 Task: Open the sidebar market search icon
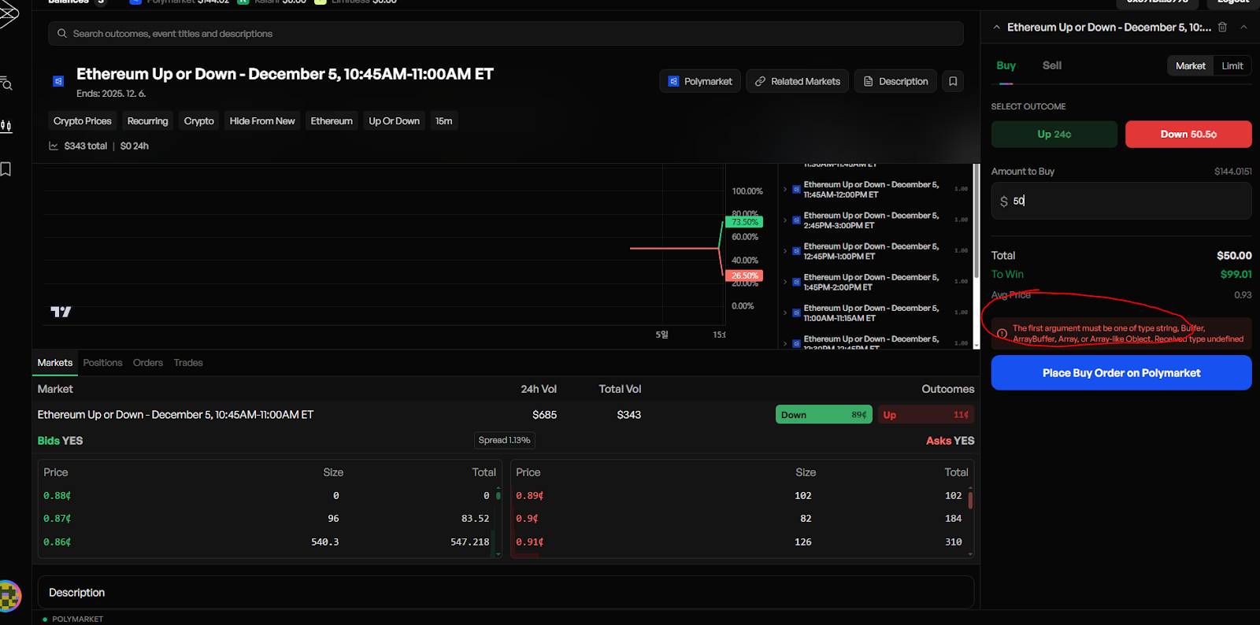pyautogui.click(x=6, y=83)
